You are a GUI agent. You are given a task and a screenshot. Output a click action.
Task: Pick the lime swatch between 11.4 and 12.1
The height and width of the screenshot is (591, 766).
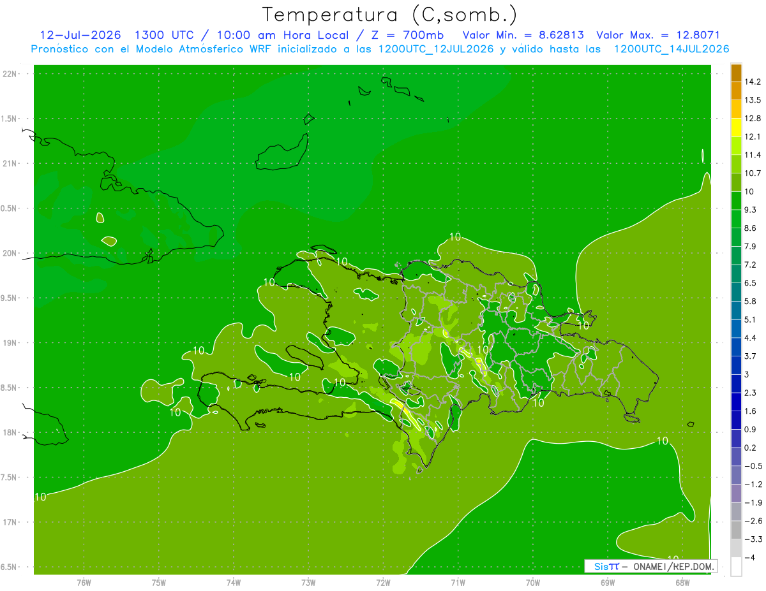[736, 146]
